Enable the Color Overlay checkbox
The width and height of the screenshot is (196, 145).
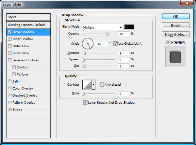click(x=10, y=89)
